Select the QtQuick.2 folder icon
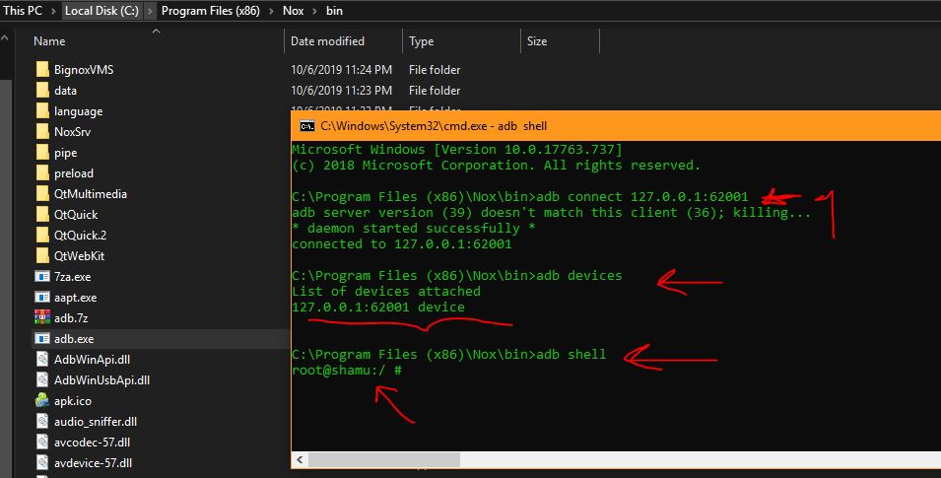The image size is (941, 478). (42, 235)
